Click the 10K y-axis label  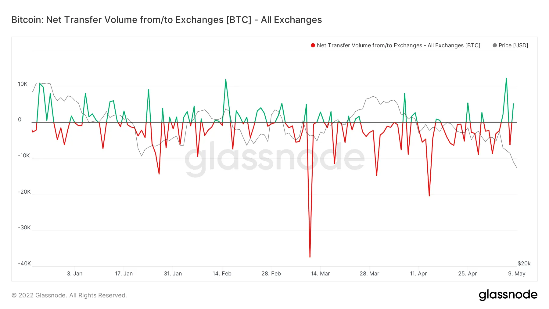click(x=23, y=84)
